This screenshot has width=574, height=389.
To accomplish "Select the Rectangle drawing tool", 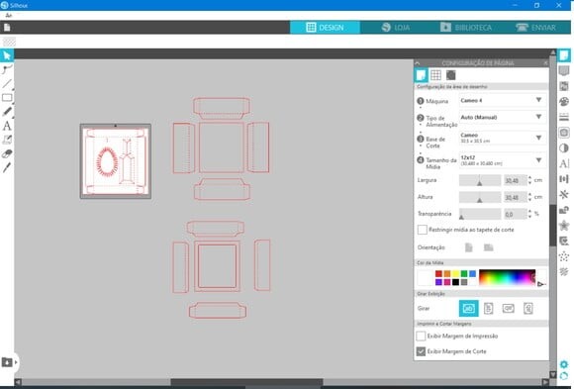I will [7, 97].
